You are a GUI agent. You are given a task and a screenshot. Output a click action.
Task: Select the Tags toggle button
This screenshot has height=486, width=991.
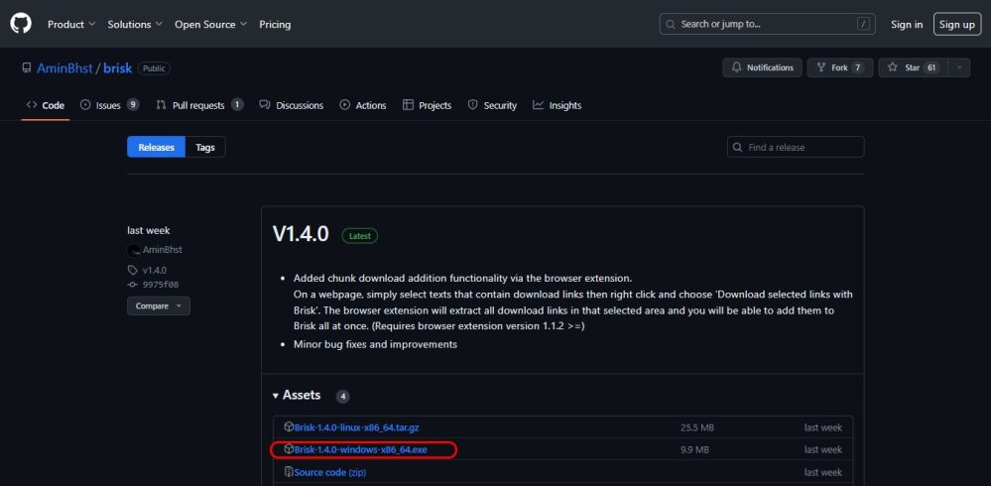coord(205,147)
